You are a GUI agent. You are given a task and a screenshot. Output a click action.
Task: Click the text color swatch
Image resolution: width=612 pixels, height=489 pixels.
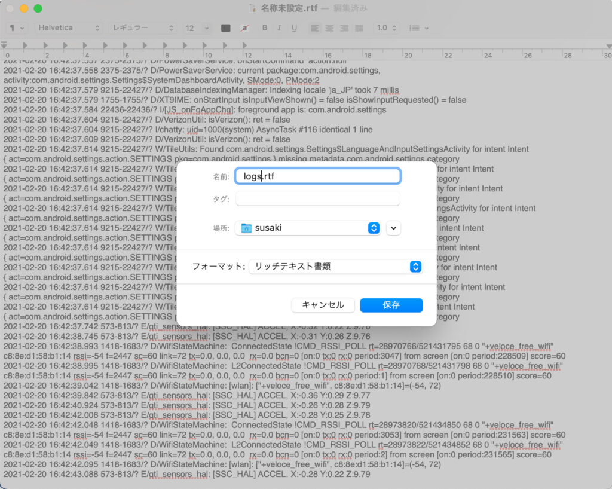click(x=225, y=28)
